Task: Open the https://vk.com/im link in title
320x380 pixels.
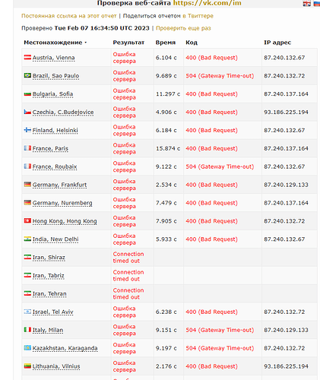Action: (x=208, y=3)
